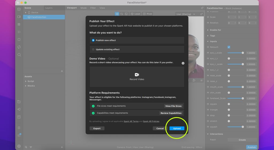Select the move manipulator tool in viewport
The width and height of the screenshot is (274, 150).
point(117,14)
